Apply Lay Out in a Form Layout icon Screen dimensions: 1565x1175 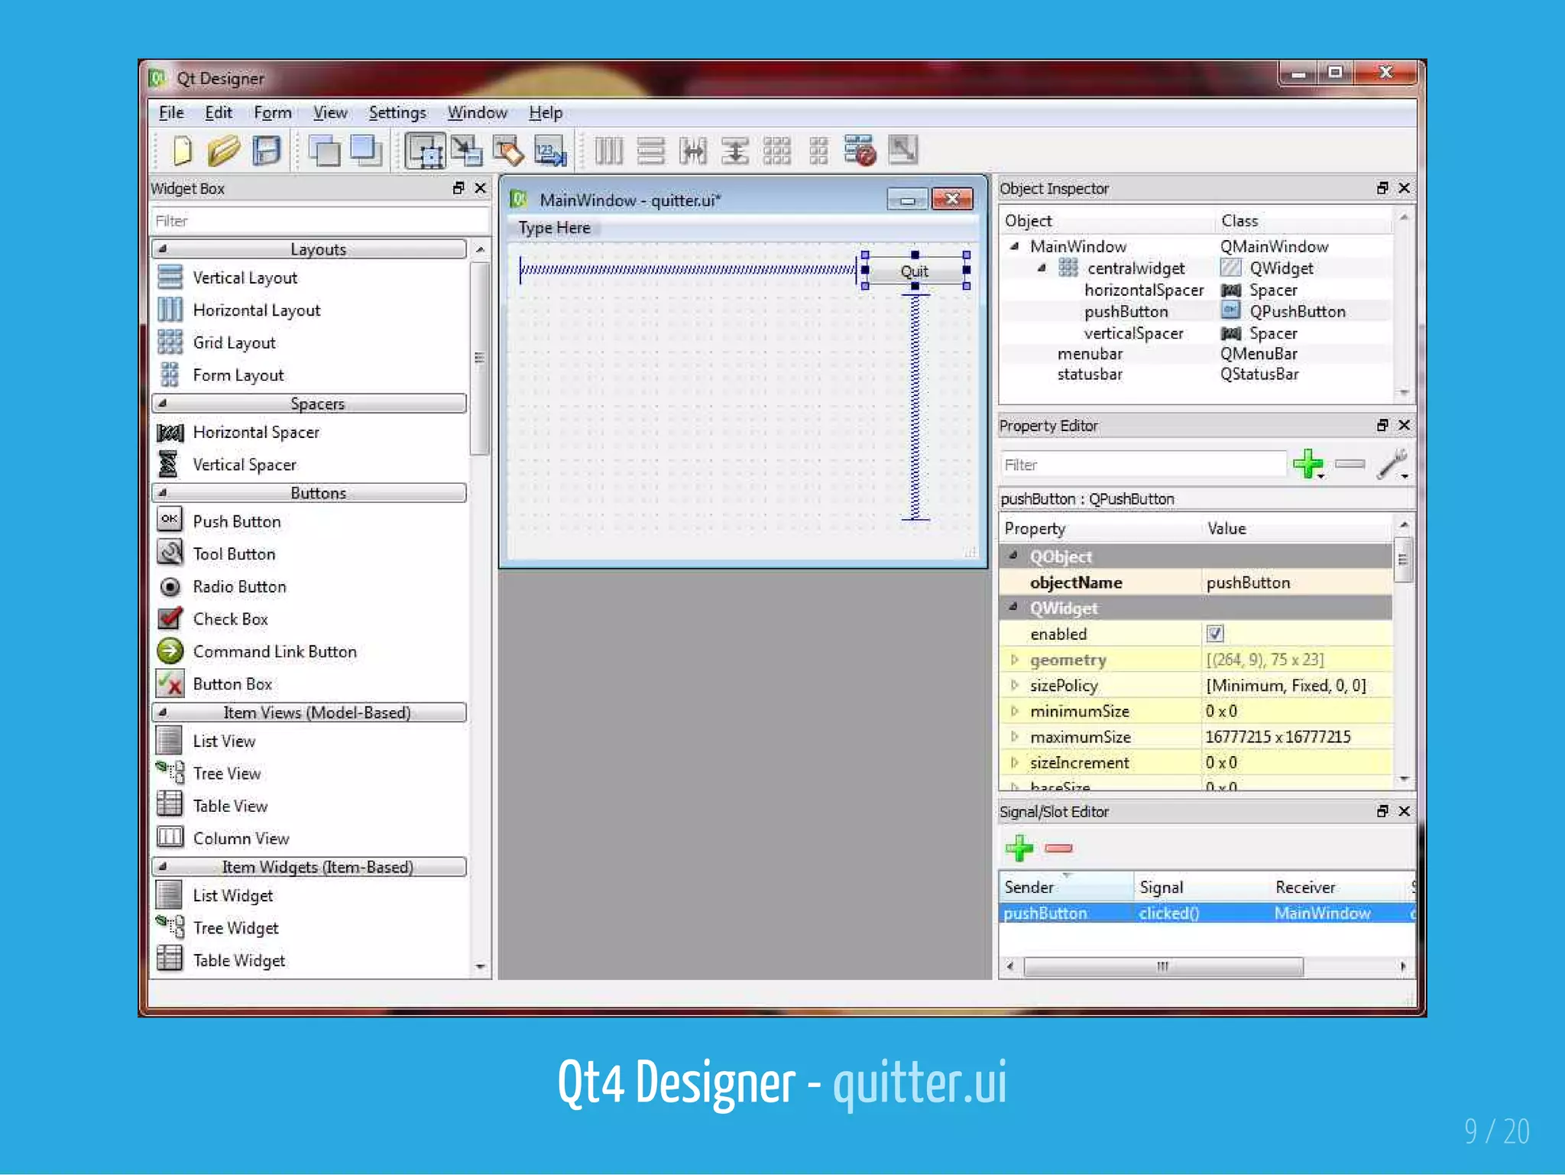coord(818,151)
